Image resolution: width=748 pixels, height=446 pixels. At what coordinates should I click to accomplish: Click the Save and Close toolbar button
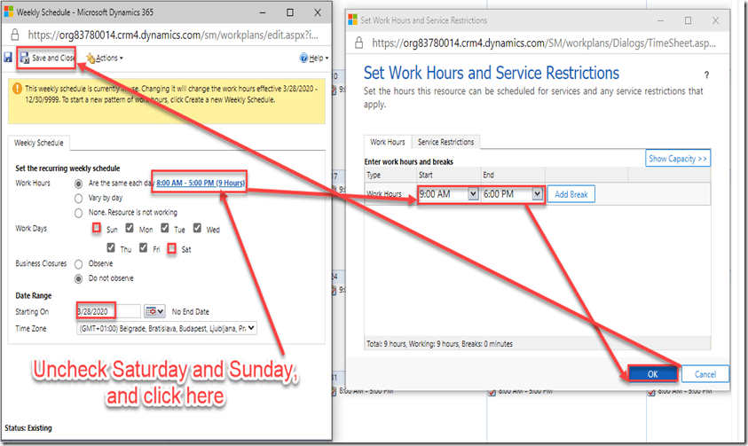pyautogui.click(x=46, y=58)
